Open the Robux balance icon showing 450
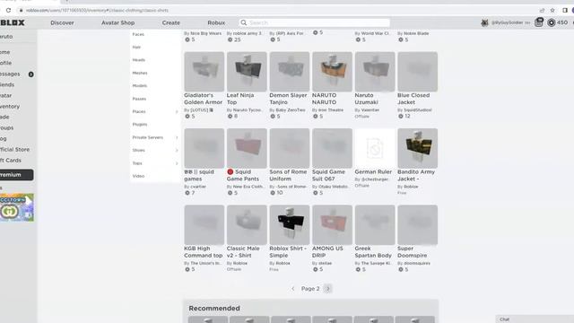The width and height of the screenshot is (574, 323). click(x=552, y=22)
